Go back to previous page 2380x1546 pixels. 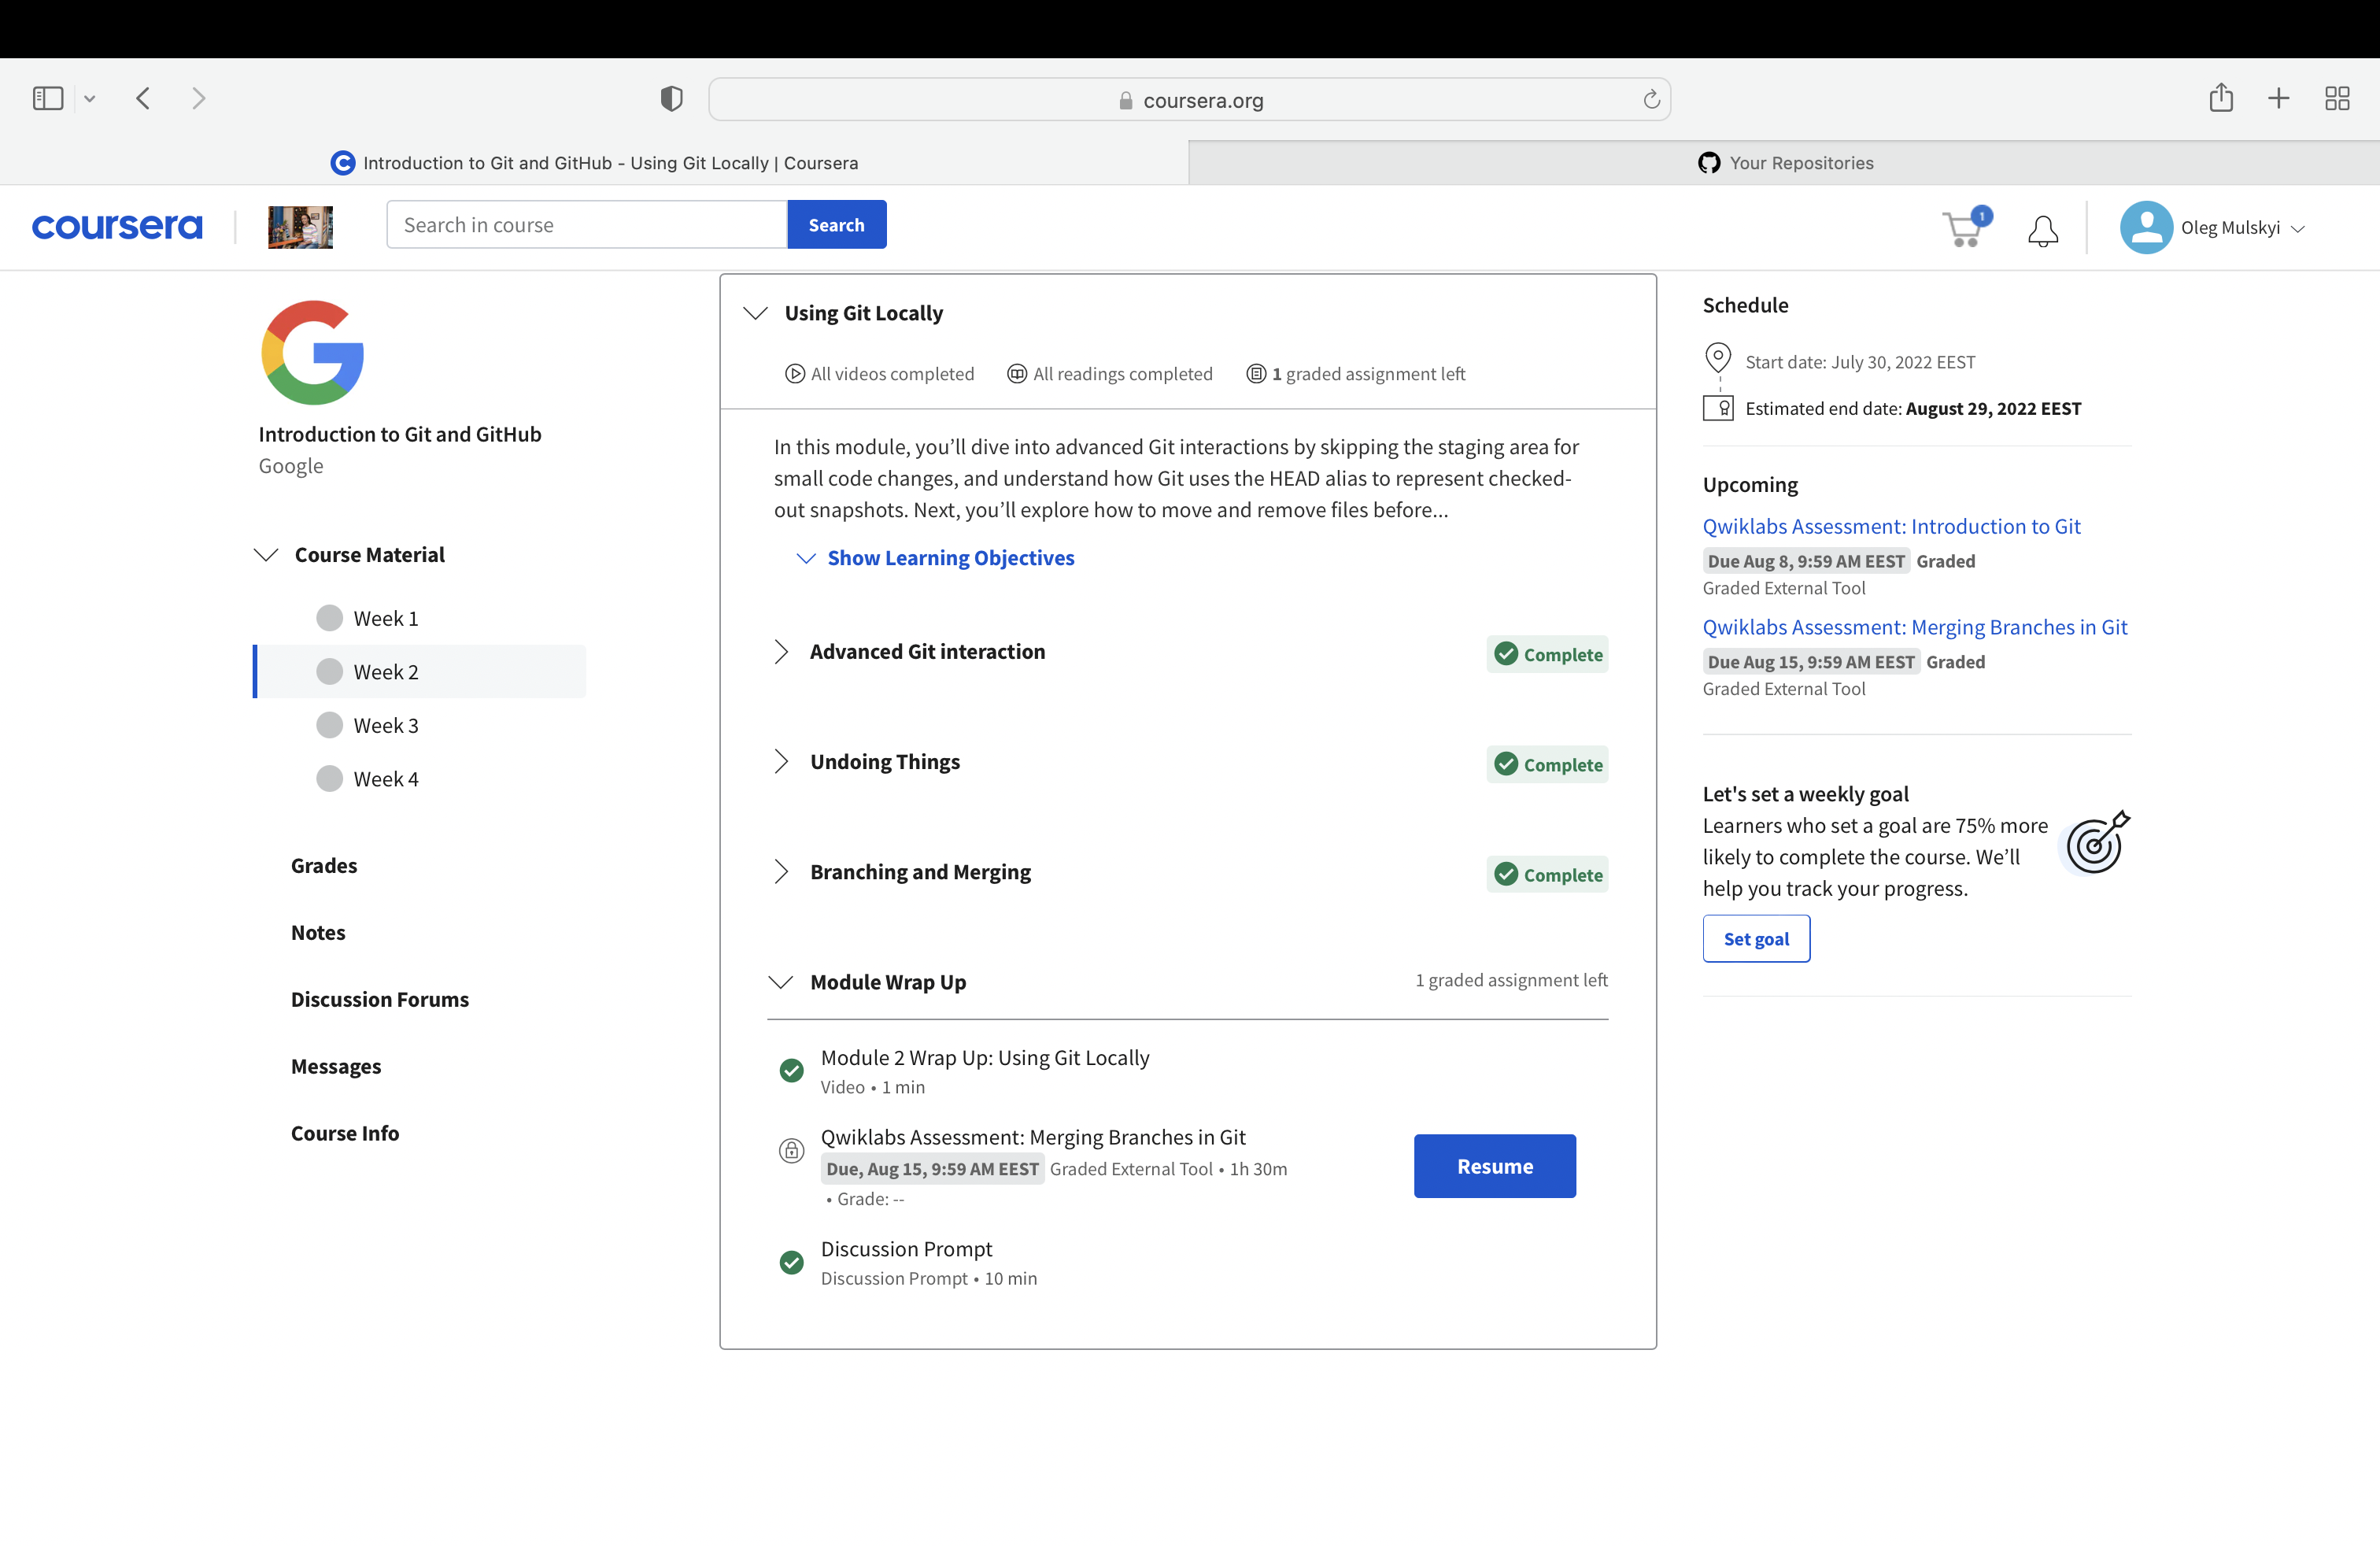point(143,98)
